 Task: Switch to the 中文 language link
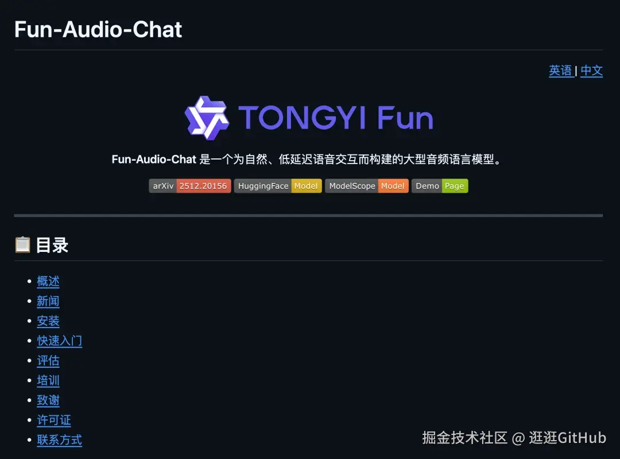tap(591, 71)
